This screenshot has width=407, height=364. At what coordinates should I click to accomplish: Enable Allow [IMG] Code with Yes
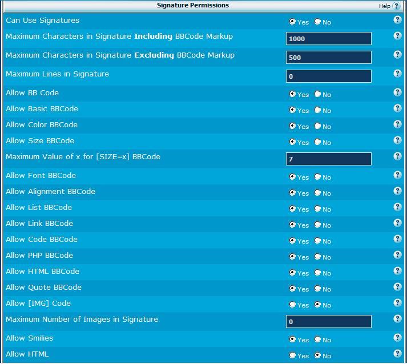coord(292,304)
